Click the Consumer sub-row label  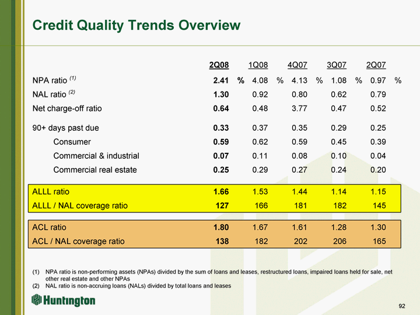[72, 142]
